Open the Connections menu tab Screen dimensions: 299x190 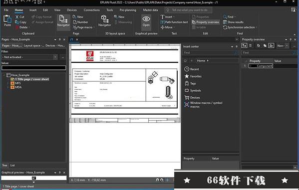click(91, 10)
